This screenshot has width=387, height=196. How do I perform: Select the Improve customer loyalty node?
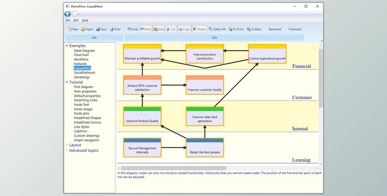tap(205, 85)
